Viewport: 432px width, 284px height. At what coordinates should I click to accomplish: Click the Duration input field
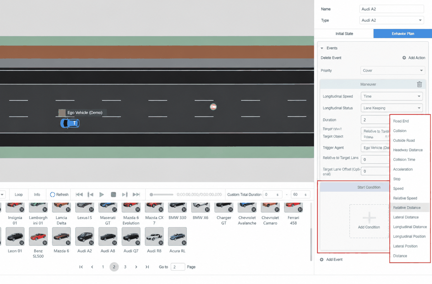click(375, 120)
